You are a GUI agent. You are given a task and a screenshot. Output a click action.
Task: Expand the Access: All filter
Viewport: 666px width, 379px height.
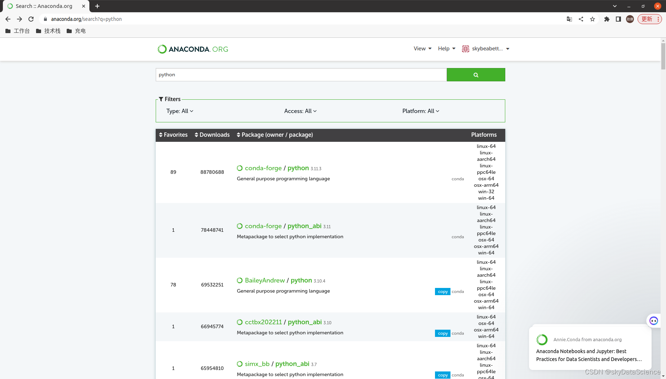300,111
